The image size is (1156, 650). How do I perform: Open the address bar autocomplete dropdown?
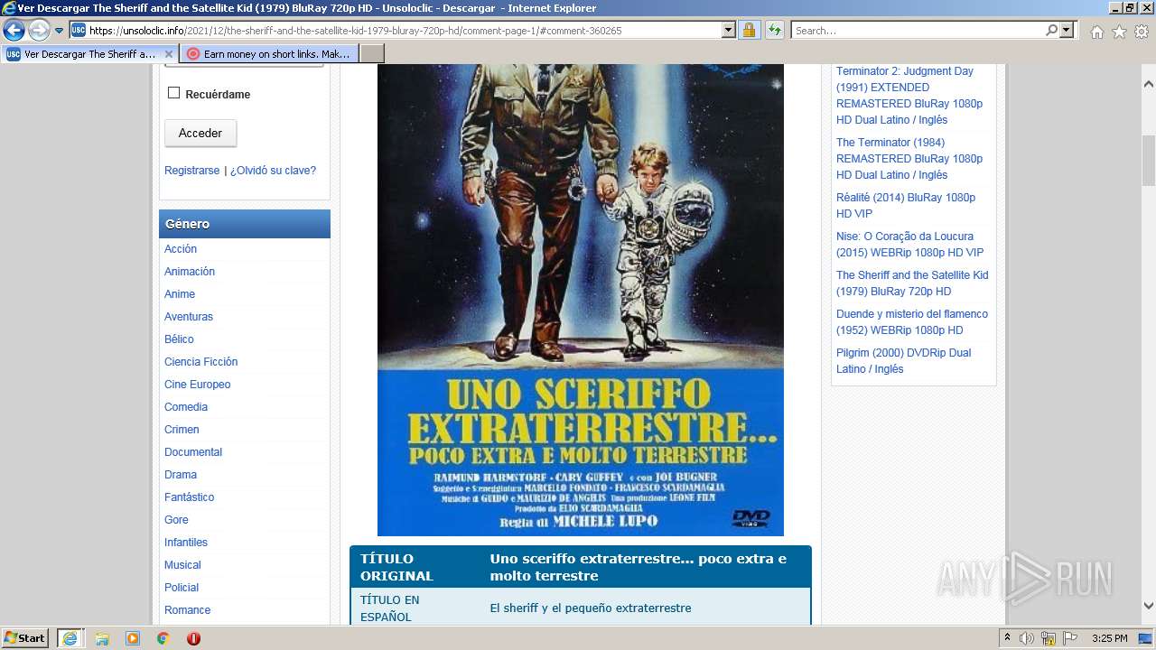pos(729,31)
